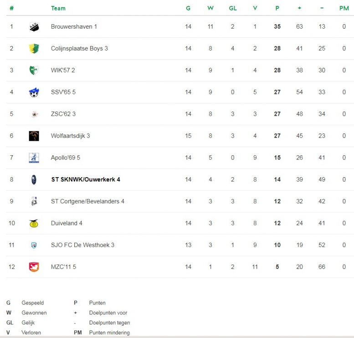Click the Apollo'69 5 team logo
Screen dimensions: 354x338
(34, 158)
